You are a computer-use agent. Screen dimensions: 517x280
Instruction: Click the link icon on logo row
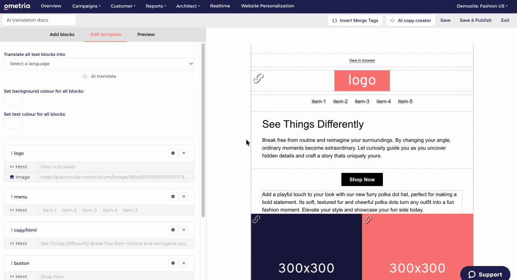coord(258,78)
